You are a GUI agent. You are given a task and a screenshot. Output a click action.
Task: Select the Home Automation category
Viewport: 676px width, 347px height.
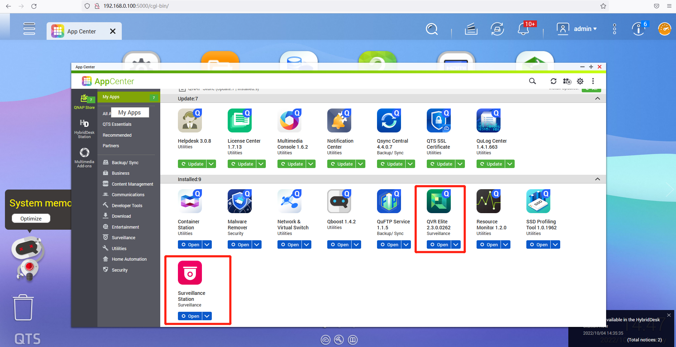[x=129, y=259]
